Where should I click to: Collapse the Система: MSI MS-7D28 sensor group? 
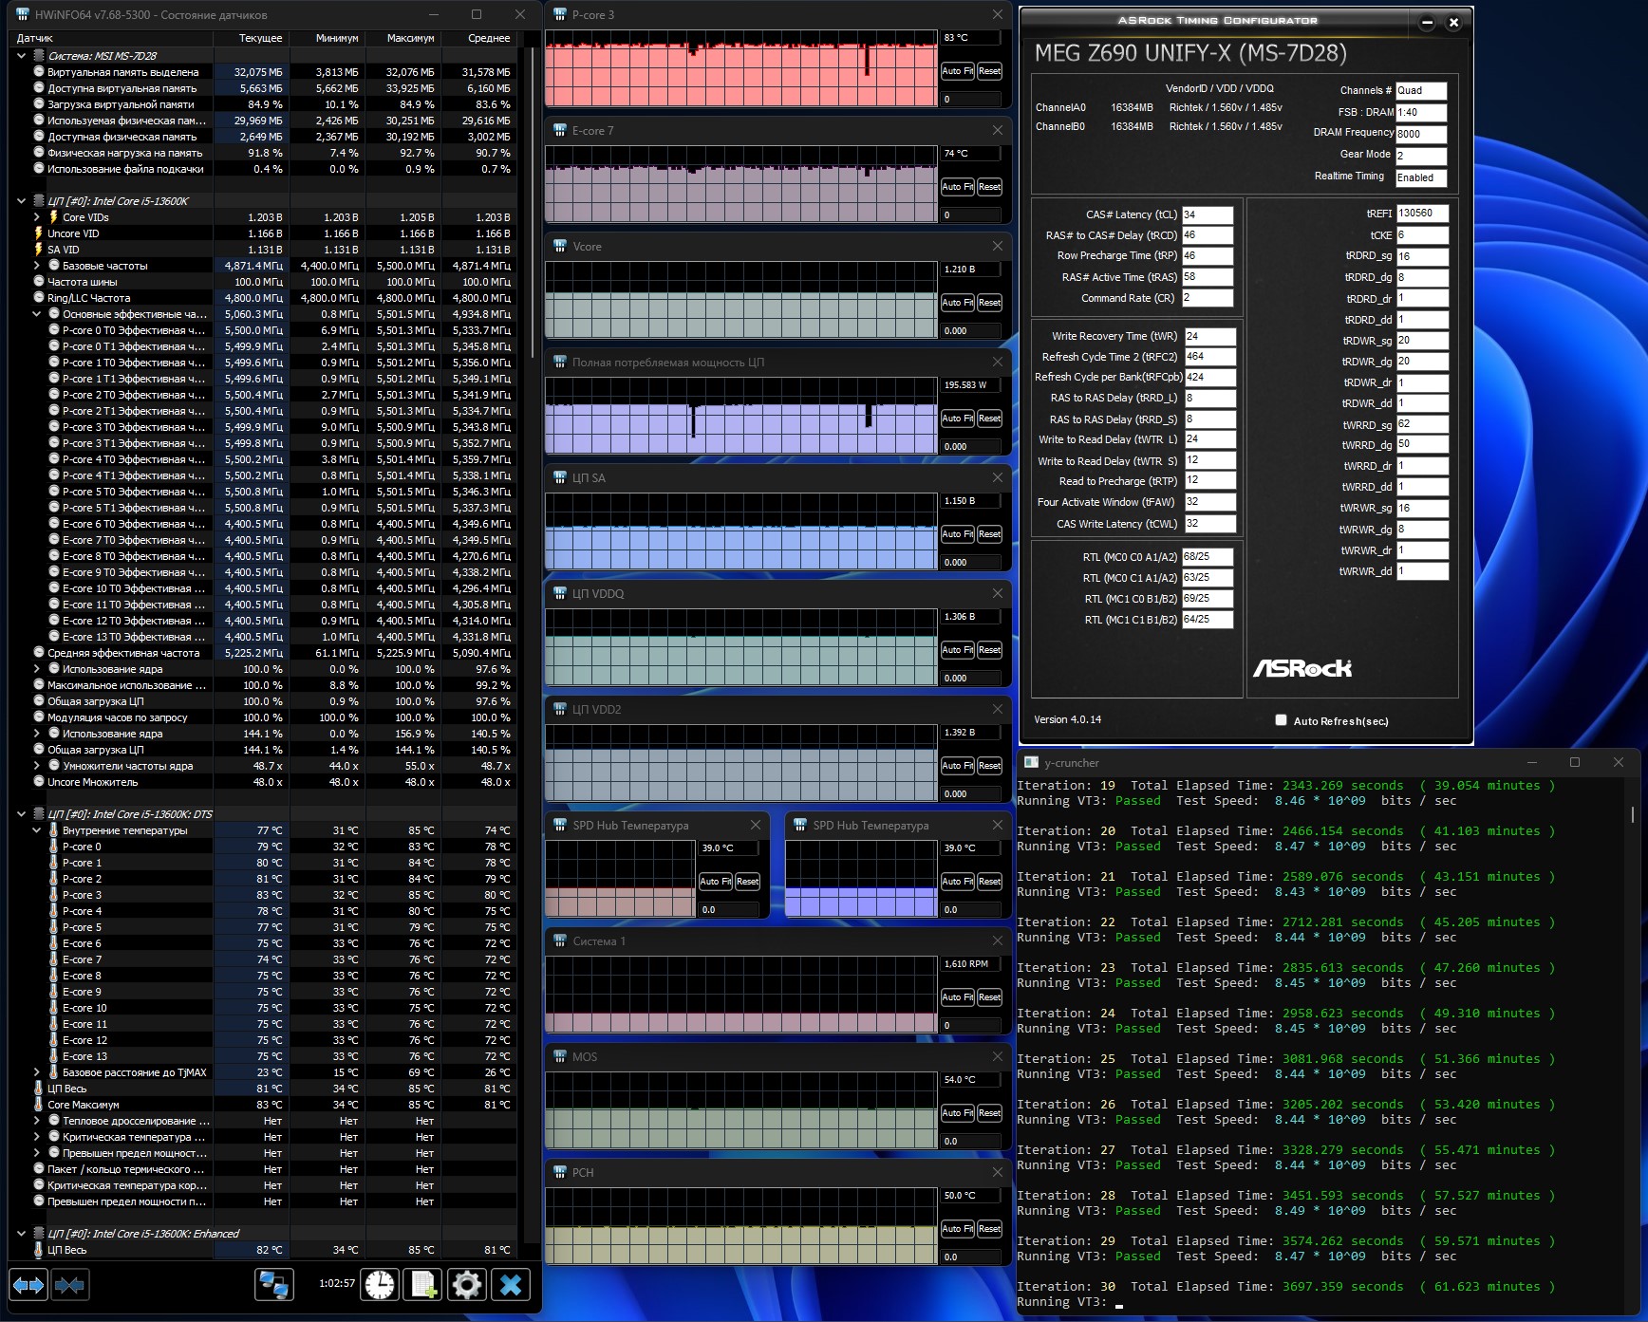22,56
